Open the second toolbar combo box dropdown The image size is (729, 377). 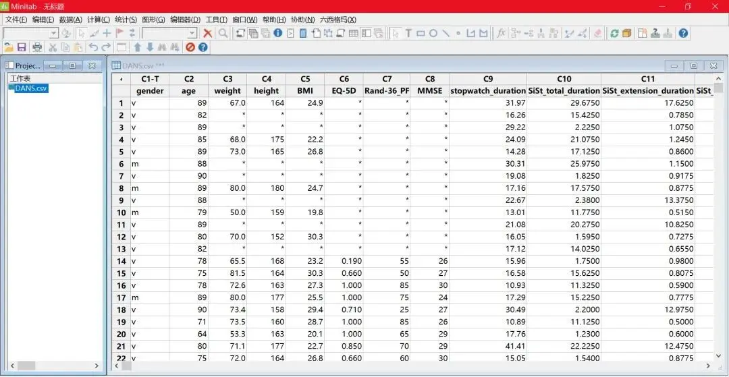tap(192, 33)
